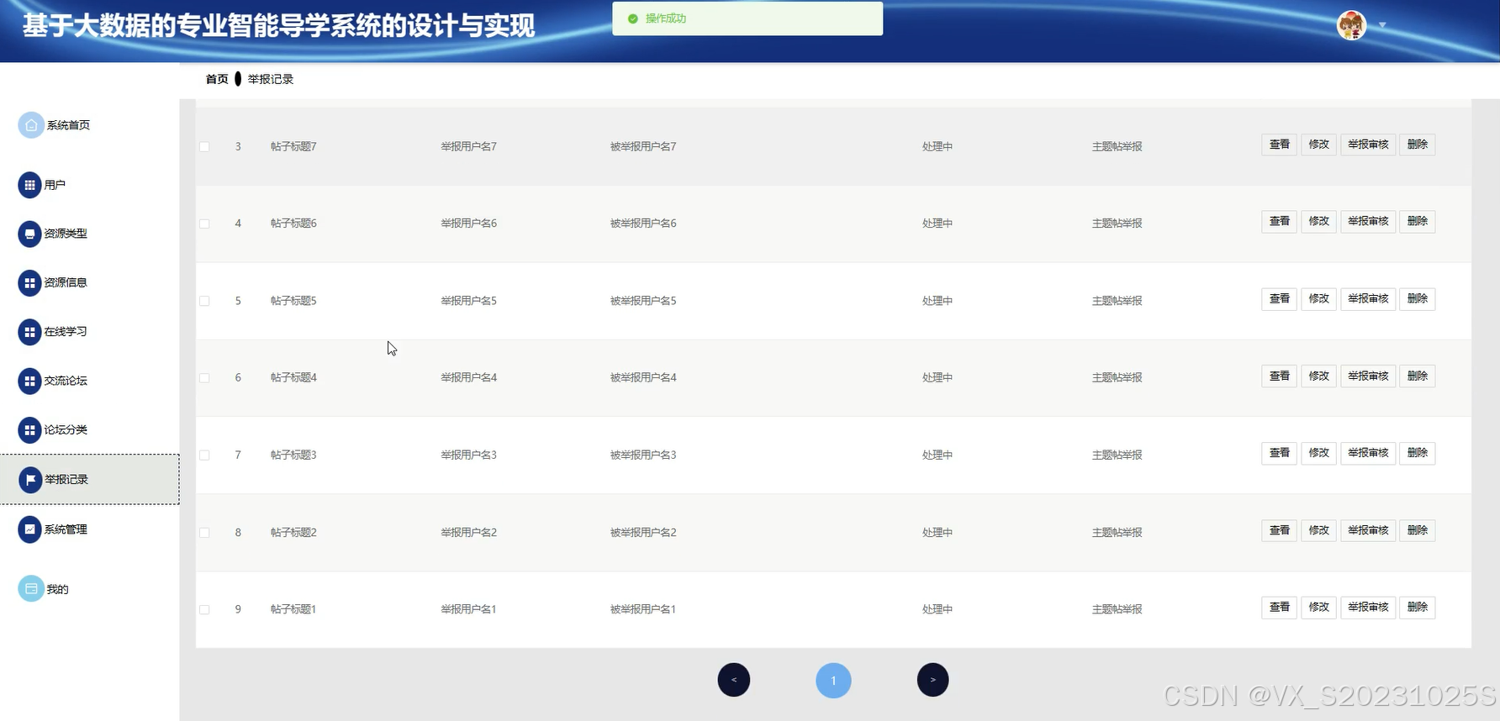Viewport: 1500px width, 721px height.
Task: Click the 在线学习 sidebar icon
Action: pos(29,332)
